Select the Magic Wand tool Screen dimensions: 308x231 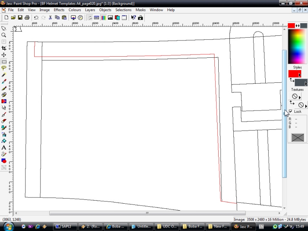[x=4, y=75]
